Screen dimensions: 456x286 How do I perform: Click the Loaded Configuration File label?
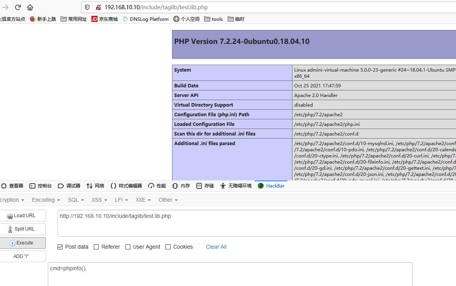(x=204, y=124)
